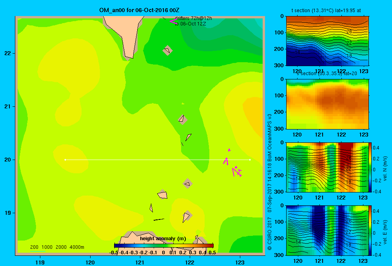The width and height of the screenshot is (392, 266).
Task: Click longitude label '123' on main map axis
Action: 240,262
